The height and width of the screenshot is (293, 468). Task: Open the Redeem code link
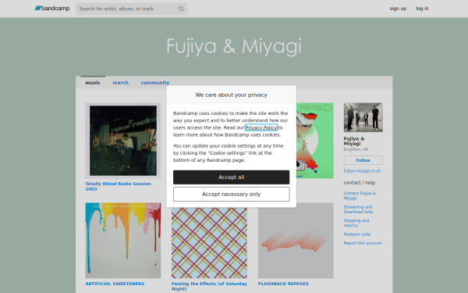pyautogui.click(x=357, y=234)
